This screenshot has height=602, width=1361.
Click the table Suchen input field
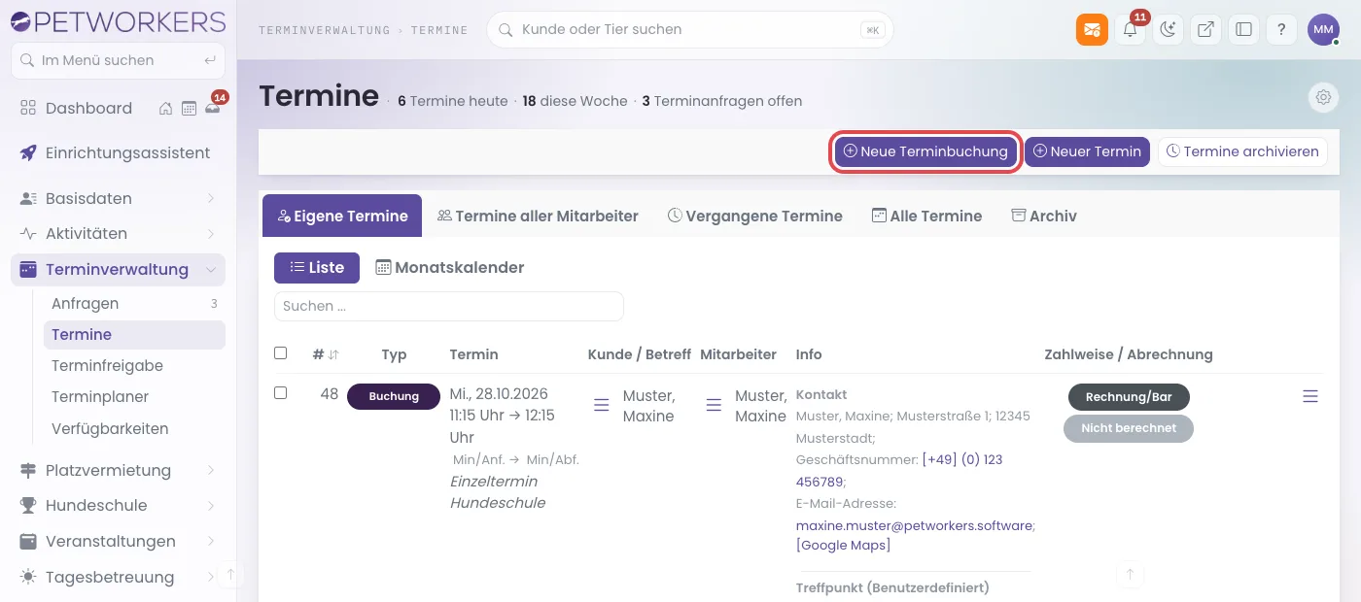point(449,306)
